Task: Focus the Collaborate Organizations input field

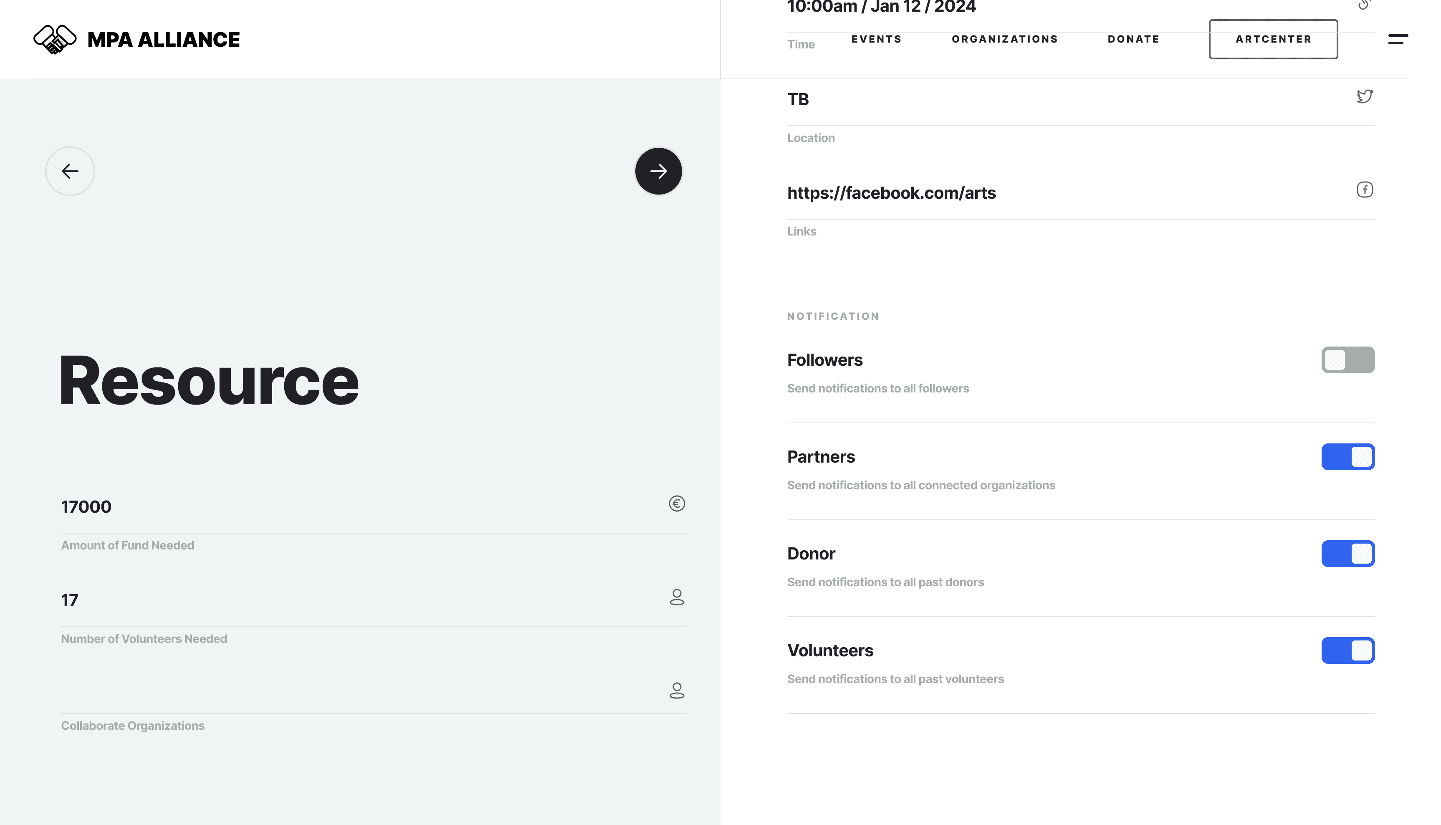Action: [357, 692]
